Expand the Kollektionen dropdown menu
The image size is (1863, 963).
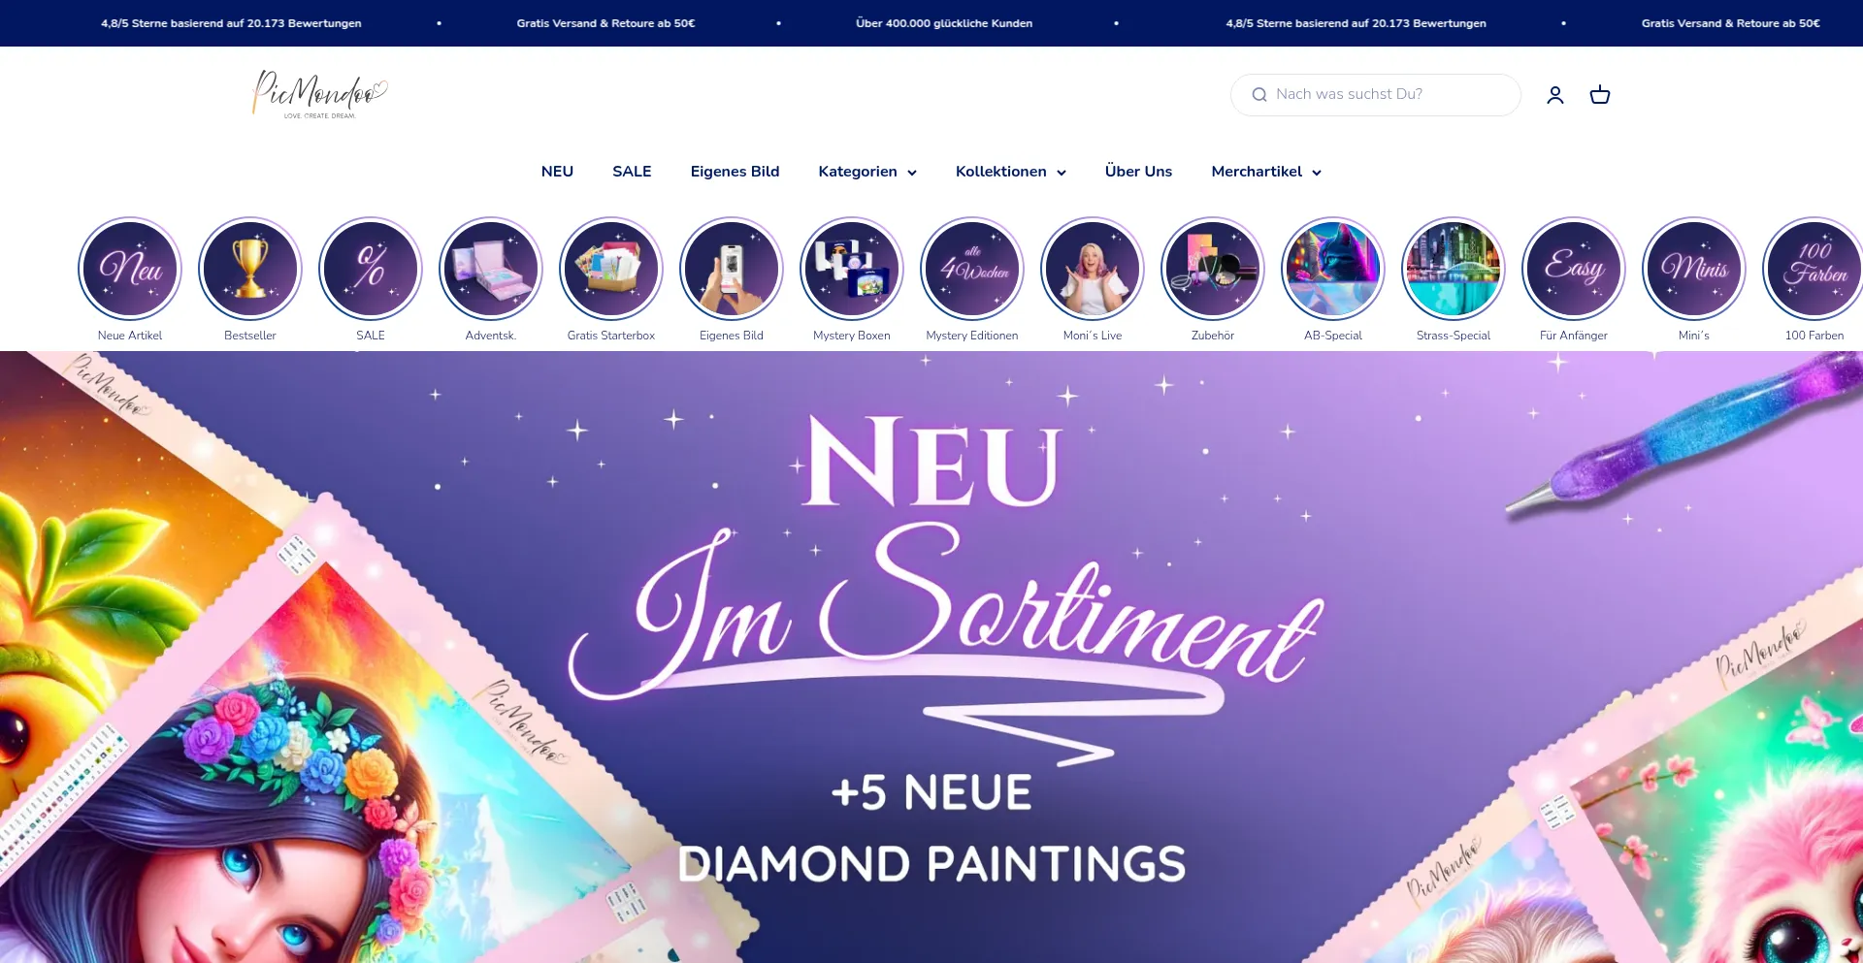(1011, 172)
